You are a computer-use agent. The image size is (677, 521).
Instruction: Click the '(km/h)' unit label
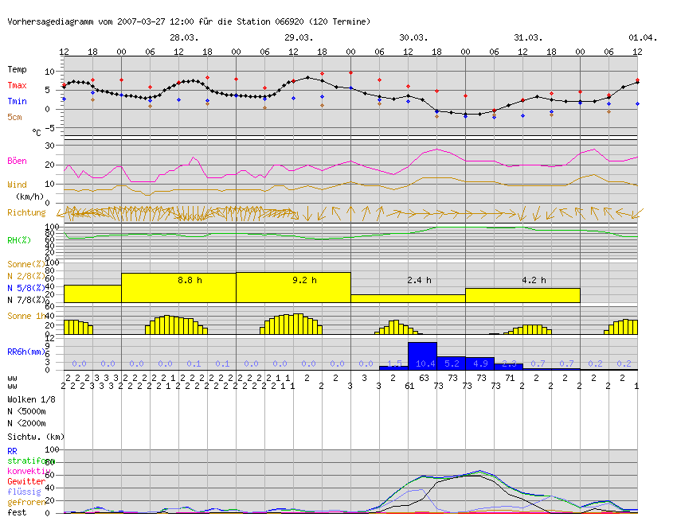click(x=29, y=196)
